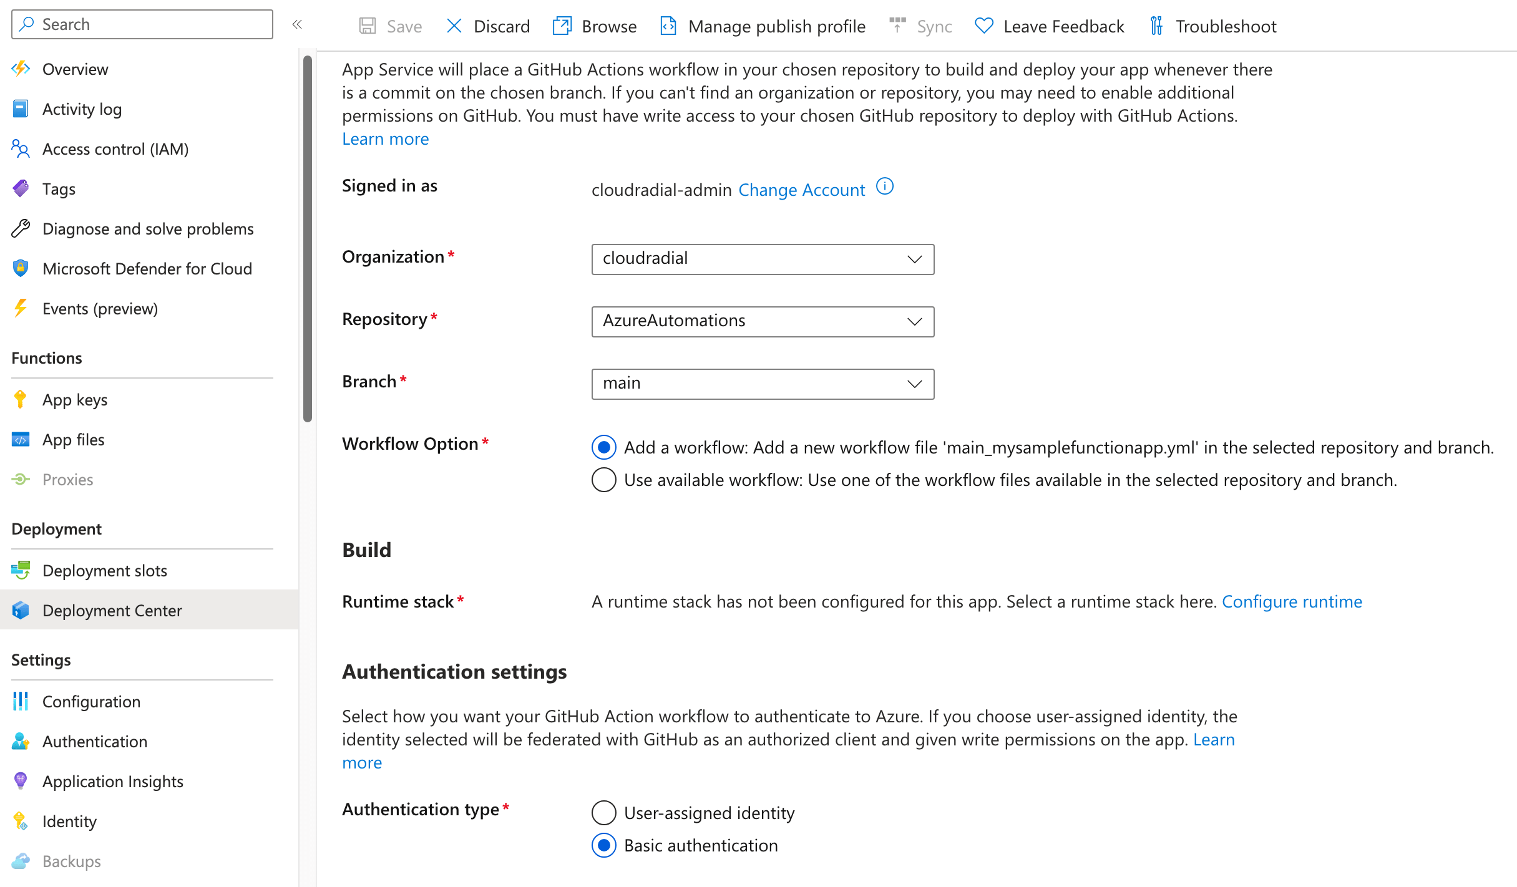Click the Discard X icon
1517x887 pixels.
454,26
